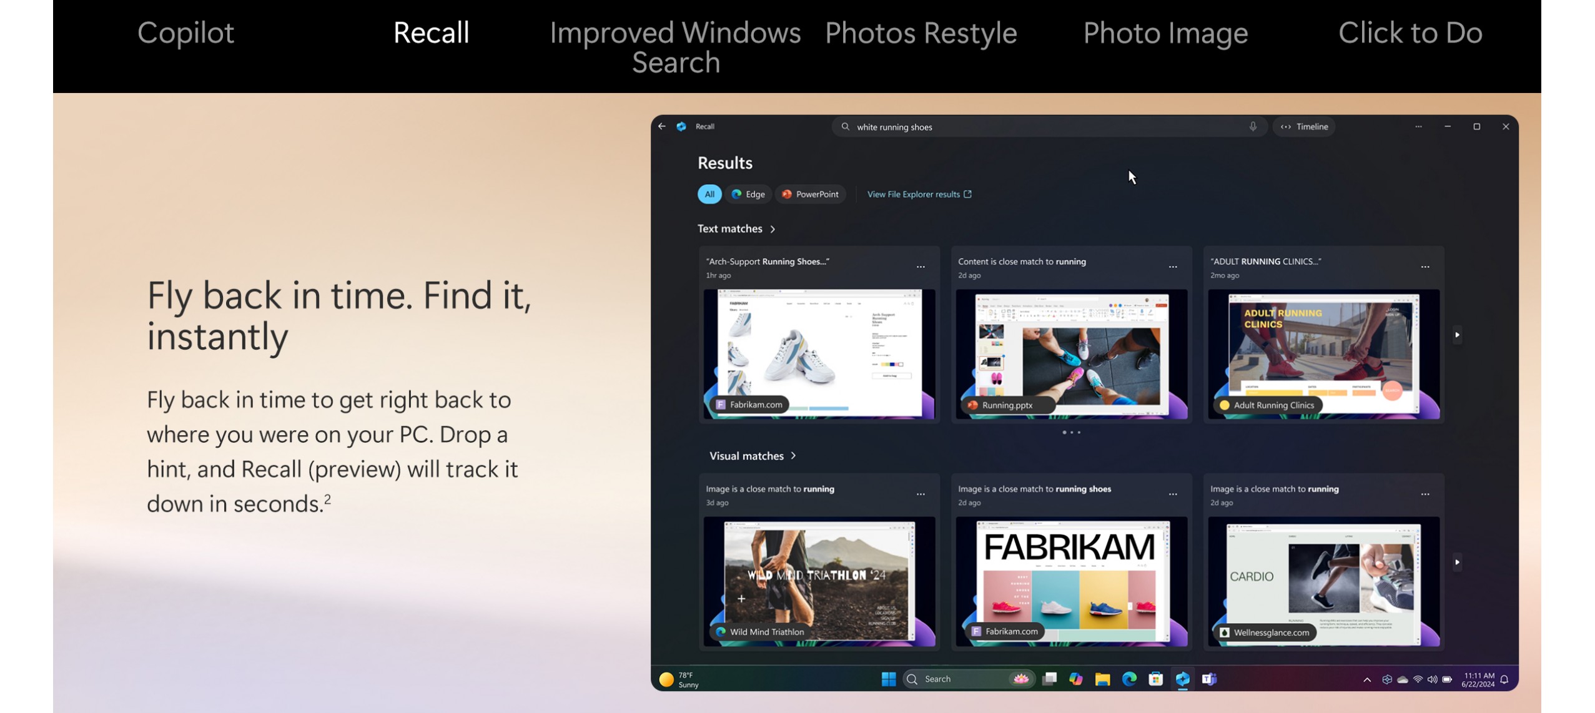The width and height of the screenshot is (1595, 713).
Task: Switch to Improved Windows Search tab
Action: (x=676, y=47)
